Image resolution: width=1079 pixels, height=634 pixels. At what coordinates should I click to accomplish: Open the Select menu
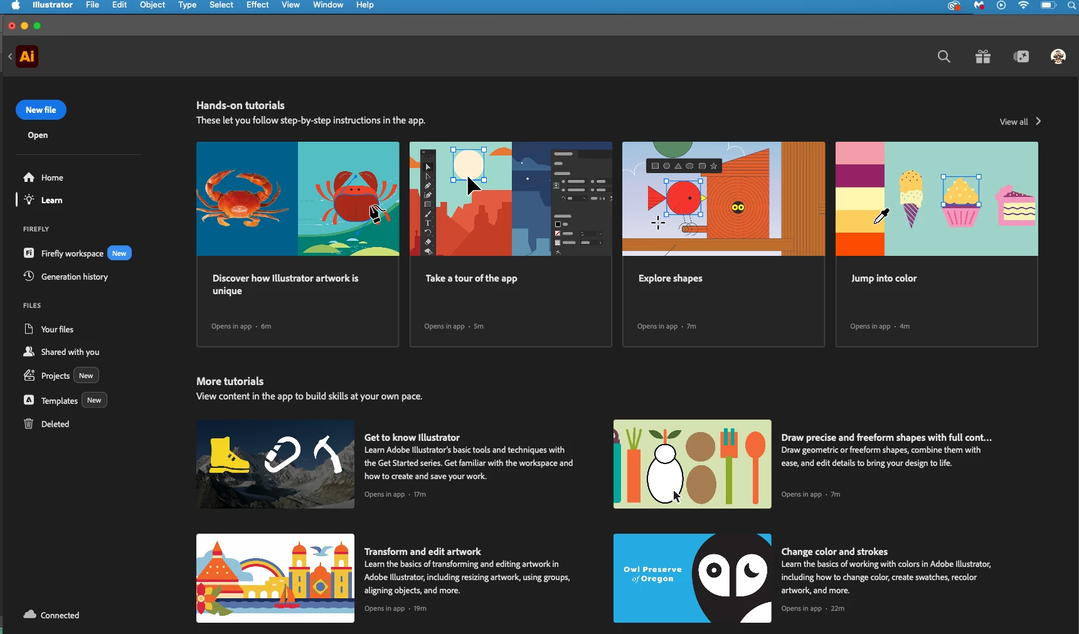[x=221, y=5]
